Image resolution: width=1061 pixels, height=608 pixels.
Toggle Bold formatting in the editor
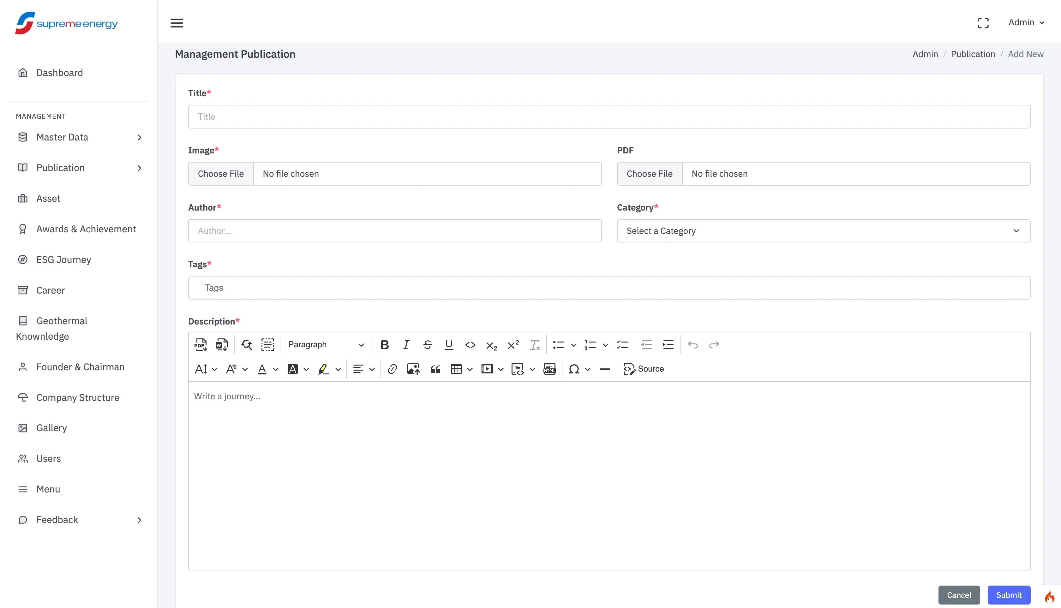(385, 344)
